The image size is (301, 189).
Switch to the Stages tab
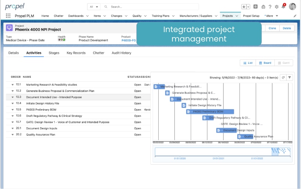click(54, 53)
